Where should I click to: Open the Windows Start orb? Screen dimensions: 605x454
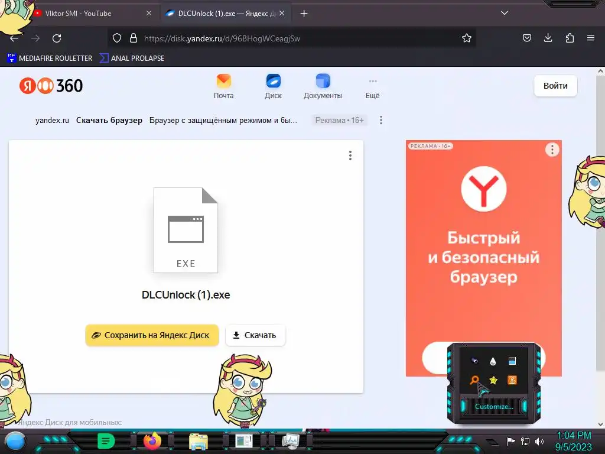[15, 442]
